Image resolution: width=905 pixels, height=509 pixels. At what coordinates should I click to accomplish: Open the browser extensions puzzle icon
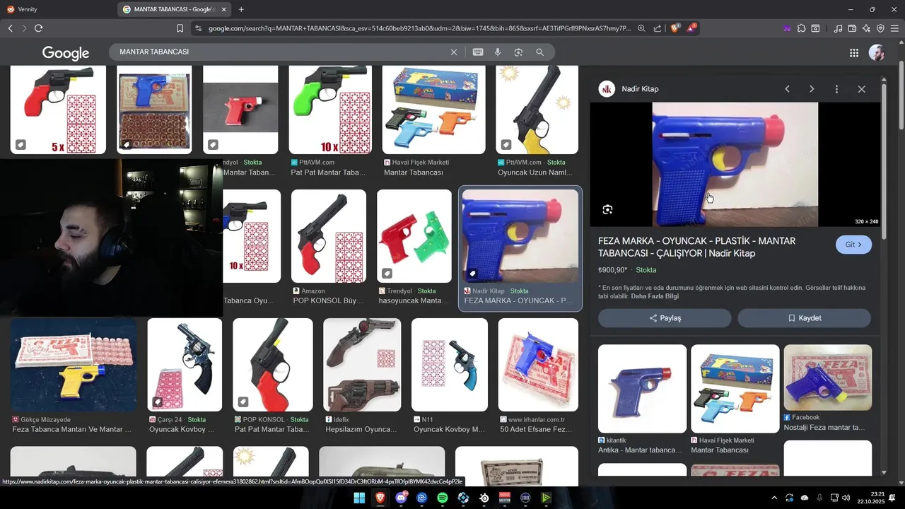pos(801,28)
